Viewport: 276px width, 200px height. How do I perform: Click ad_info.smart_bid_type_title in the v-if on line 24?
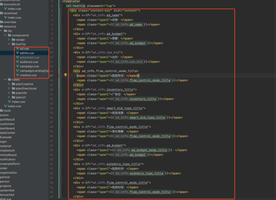coord(117,108)
